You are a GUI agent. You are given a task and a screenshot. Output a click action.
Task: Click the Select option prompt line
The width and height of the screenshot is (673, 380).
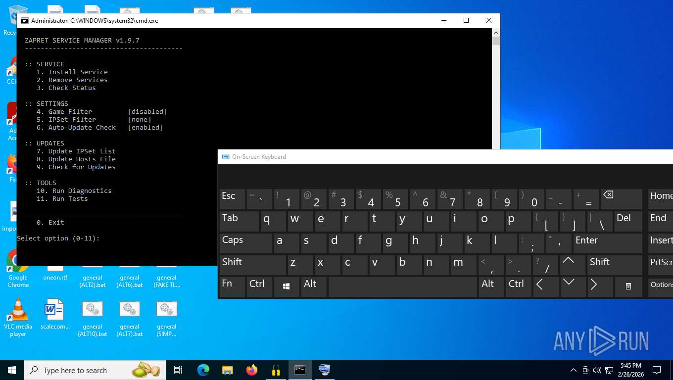[x=58, y=238]
